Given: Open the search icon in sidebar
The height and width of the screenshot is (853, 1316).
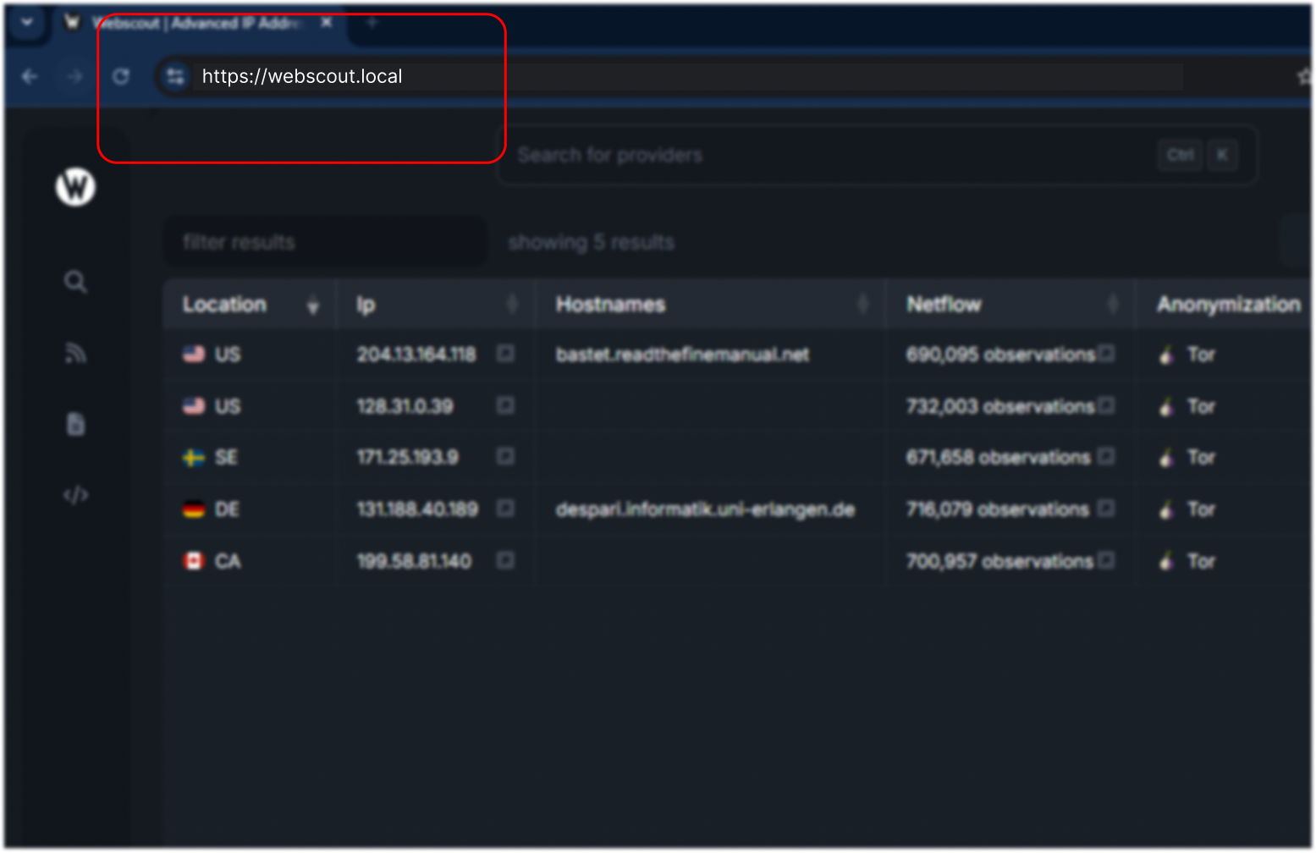Looking at the screenshot, I should [75, 282].
